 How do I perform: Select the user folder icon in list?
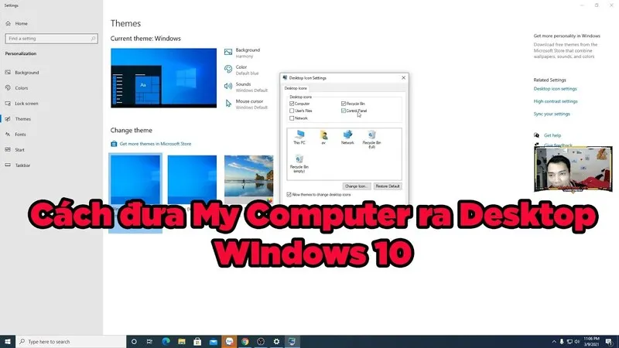[x=323, y=138]
